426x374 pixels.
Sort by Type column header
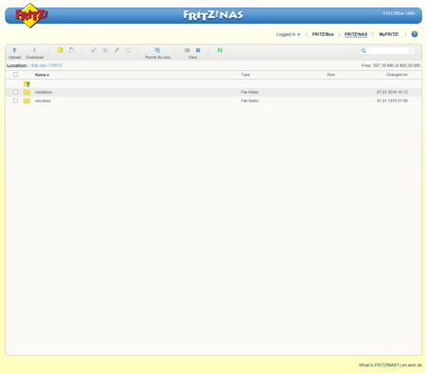[245, 75]
